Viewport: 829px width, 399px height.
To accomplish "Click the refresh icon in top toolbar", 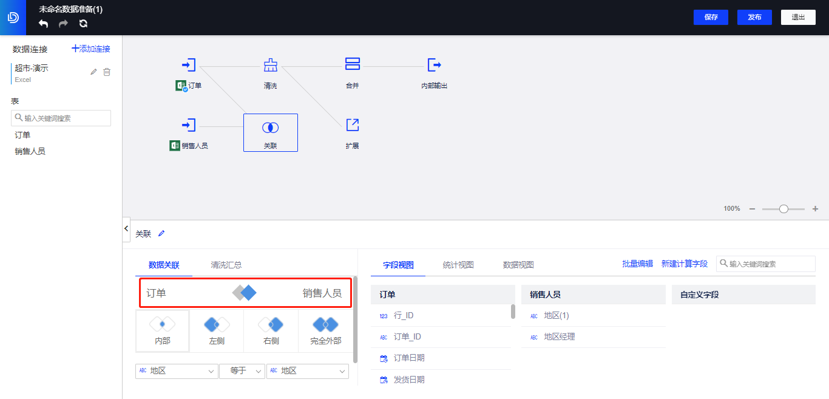I will pos(83,23).
